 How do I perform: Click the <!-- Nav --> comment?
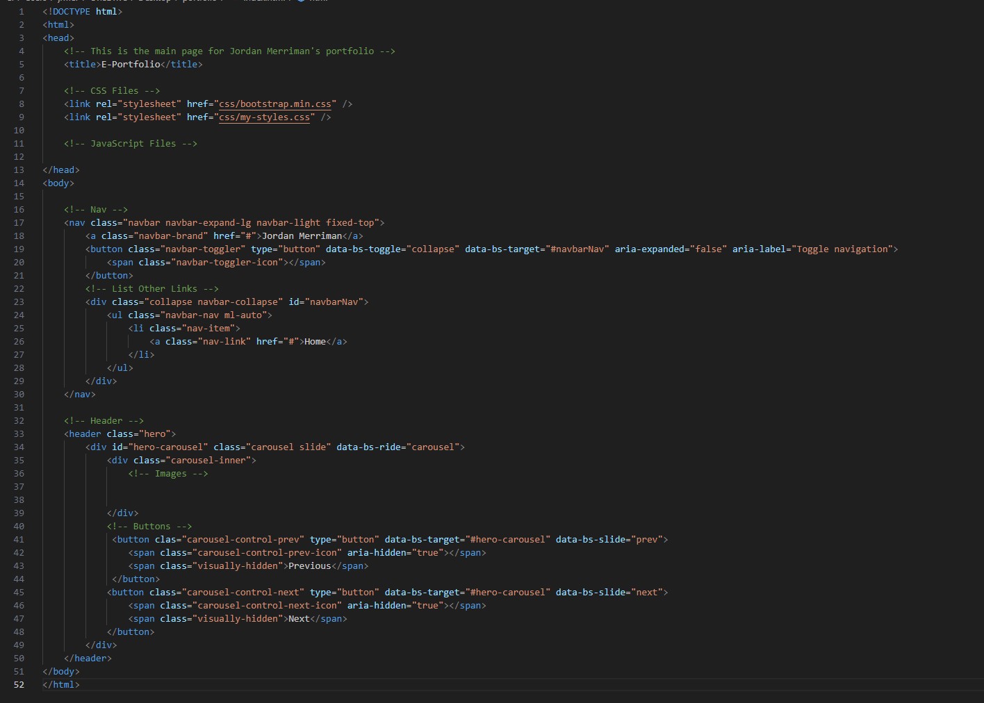pos(96,210)
